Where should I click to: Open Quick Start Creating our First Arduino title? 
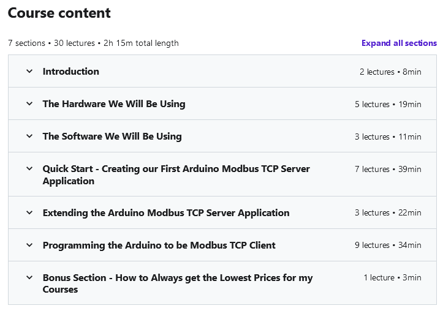pyautogui.click(x=176, y=174)
